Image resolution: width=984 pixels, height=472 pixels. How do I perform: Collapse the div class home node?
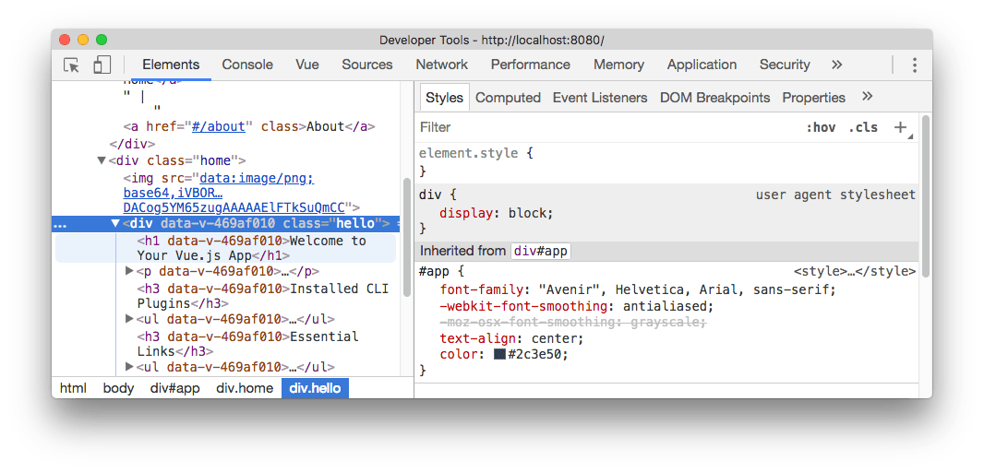pyautogui.click(x=101, y=160)
